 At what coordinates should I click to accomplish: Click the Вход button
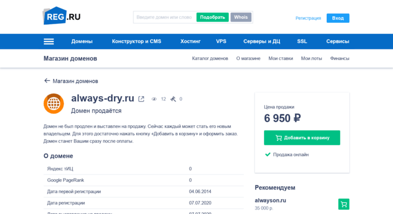pyautogui.click(x=338, y=18)
